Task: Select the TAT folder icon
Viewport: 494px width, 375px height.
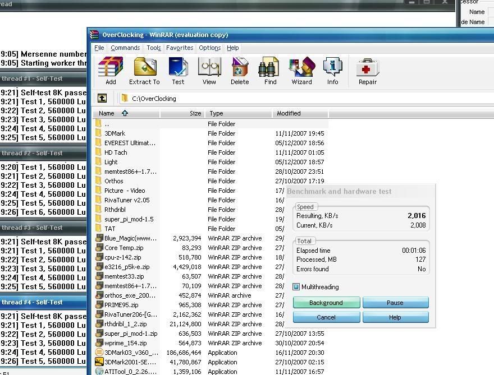Action: (x=99, y=228)
